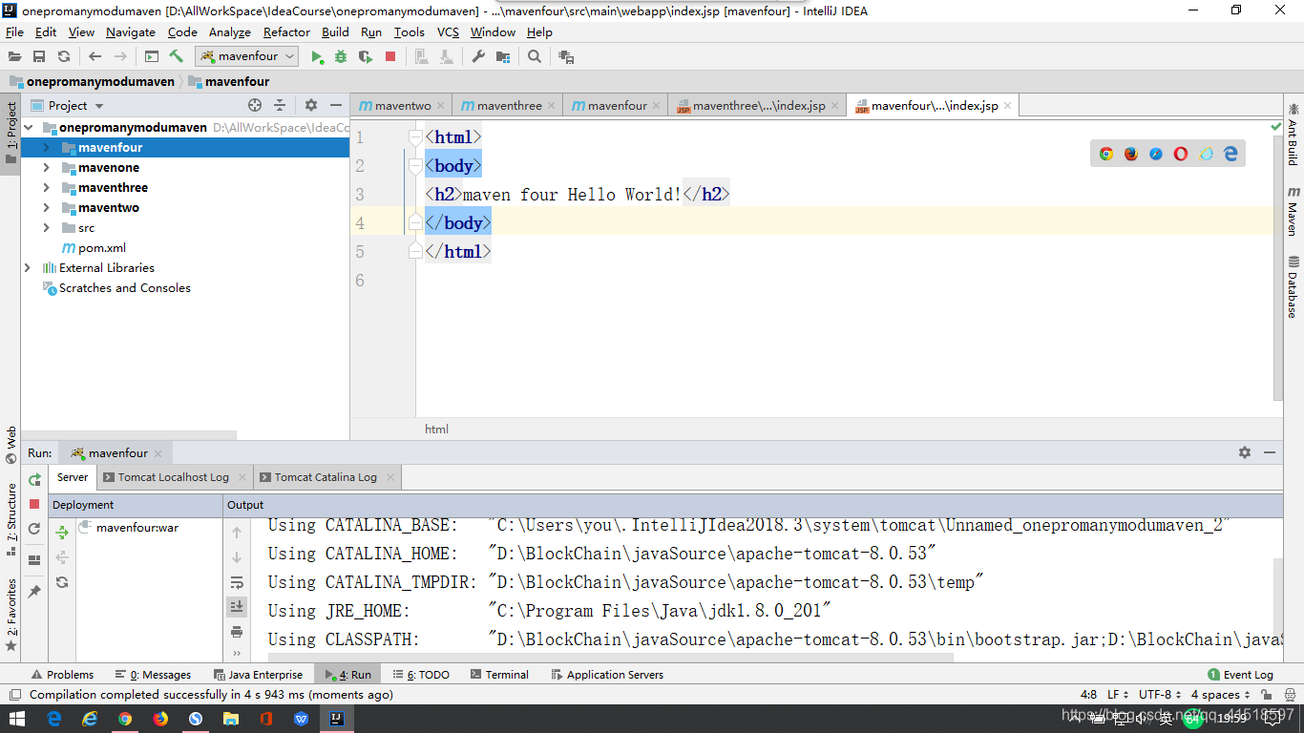Stop the server with the red square in toolbar
Image resolution: width=1304 pixels, height=733 pixels.
tap(390, 57)
